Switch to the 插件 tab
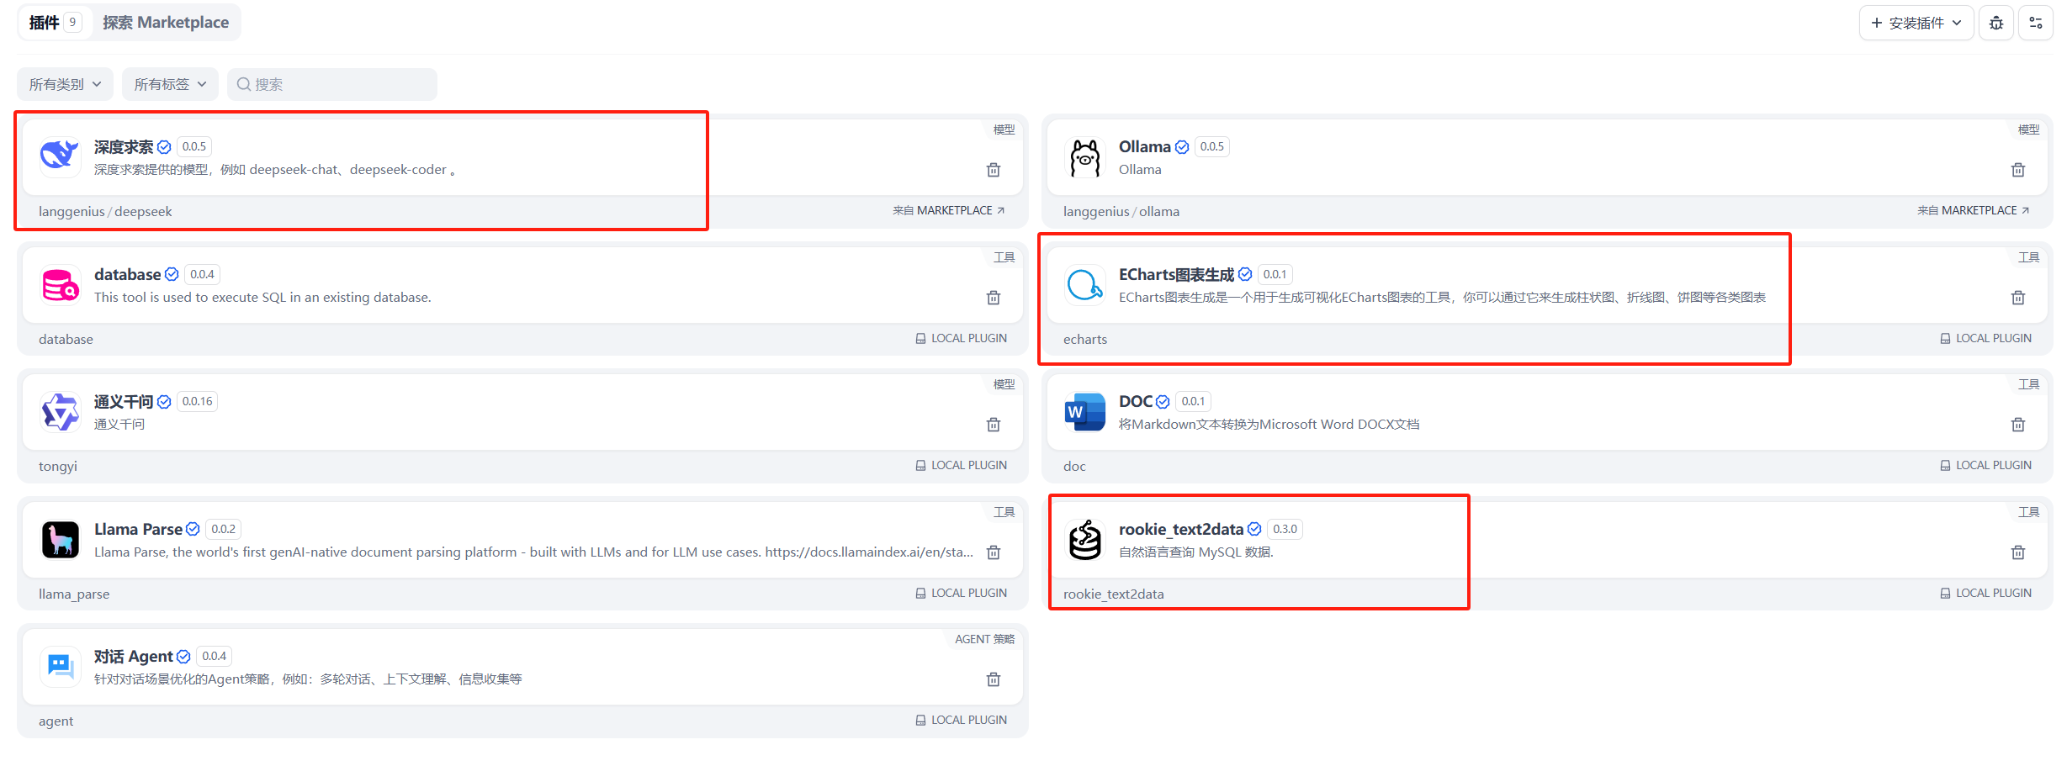Screen dimensions: 2067x766 point(55,23)
